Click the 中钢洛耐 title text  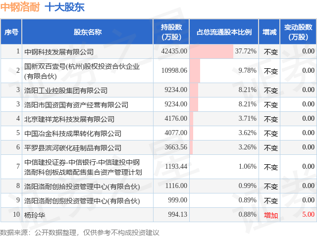[20, 7]
